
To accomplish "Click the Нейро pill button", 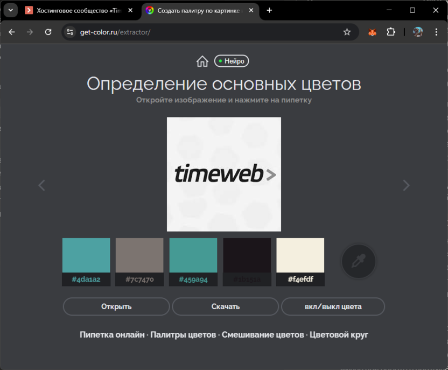I will tap(232, 61).
